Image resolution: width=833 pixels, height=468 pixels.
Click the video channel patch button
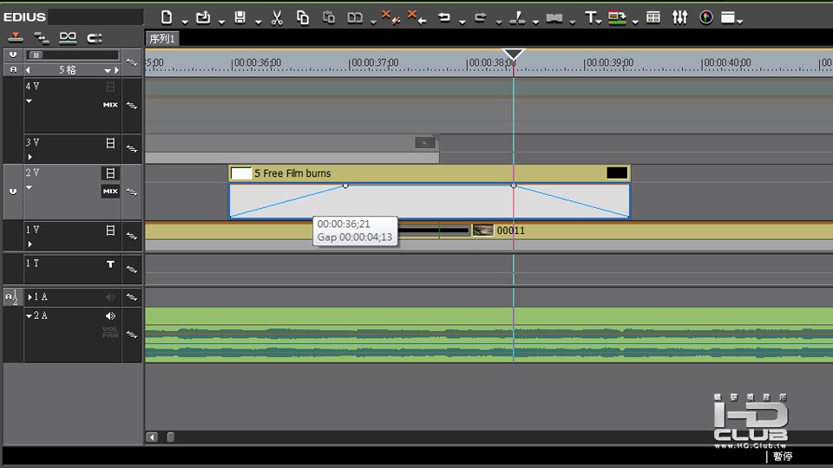[x=13, y=55]
